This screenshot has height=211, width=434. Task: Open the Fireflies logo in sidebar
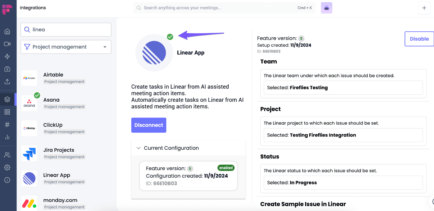coord(7,9)
